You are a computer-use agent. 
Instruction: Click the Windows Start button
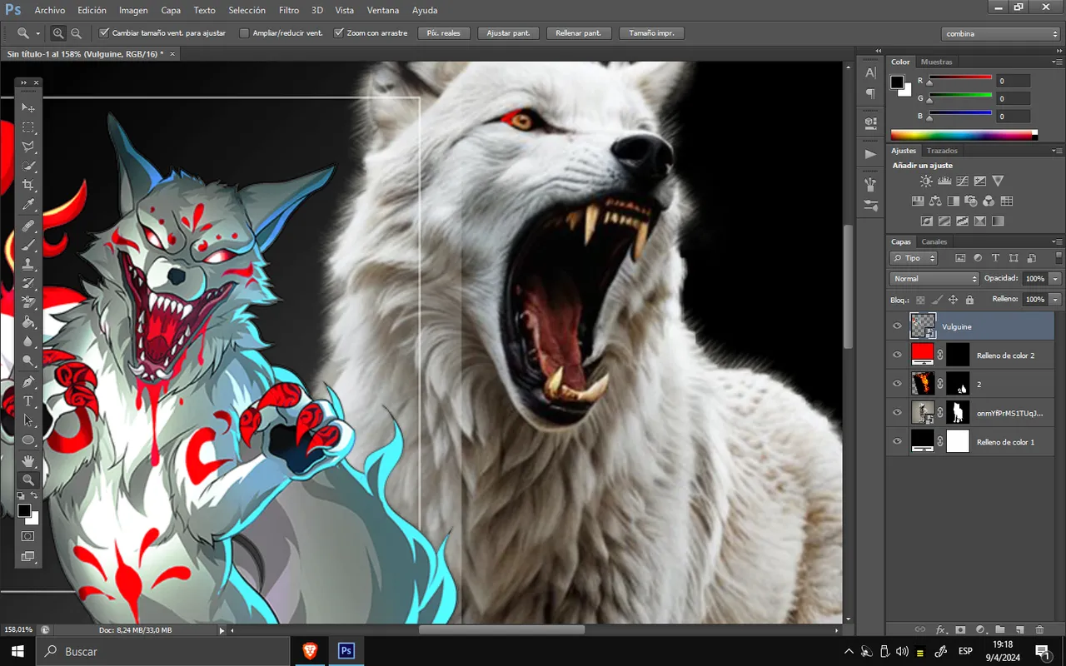pyautogui.click(x=18, y=651)
